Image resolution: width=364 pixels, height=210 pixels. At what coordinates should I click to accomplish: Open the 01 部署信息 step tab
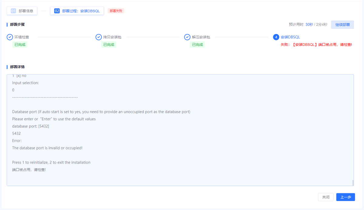[x=22, y=11]
